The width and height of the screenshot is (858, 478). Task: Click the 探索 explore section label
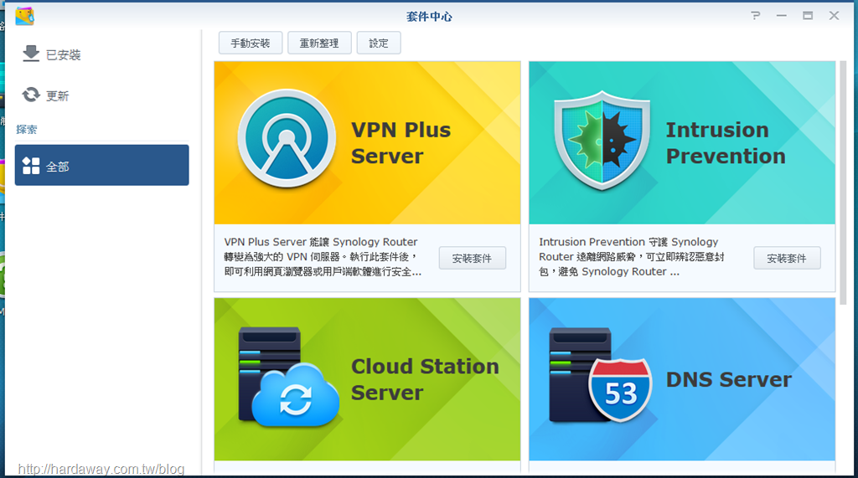27,130
